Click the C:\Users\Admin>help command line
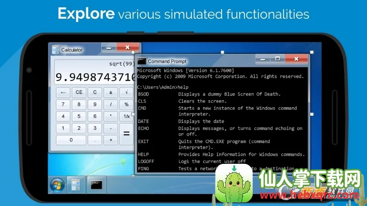The width and height of the screenshot is (367, 206). tap(163, 87)
